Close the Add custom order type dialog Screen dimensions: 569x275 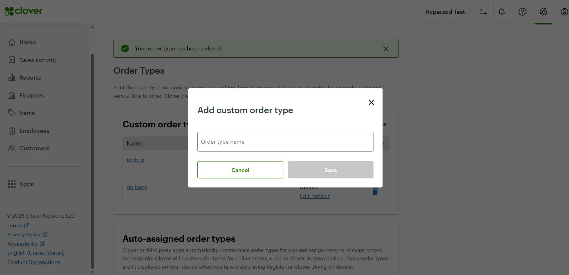[371, 102]
